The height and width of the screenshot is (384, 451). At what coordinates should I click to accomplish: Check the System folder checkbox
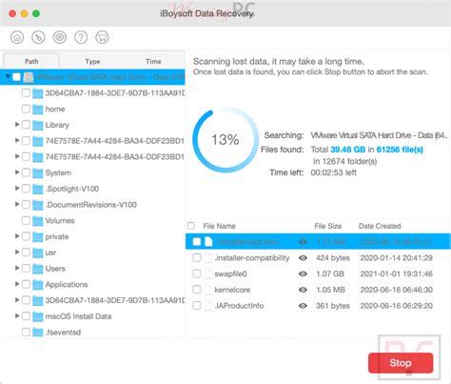coord(26,172)
